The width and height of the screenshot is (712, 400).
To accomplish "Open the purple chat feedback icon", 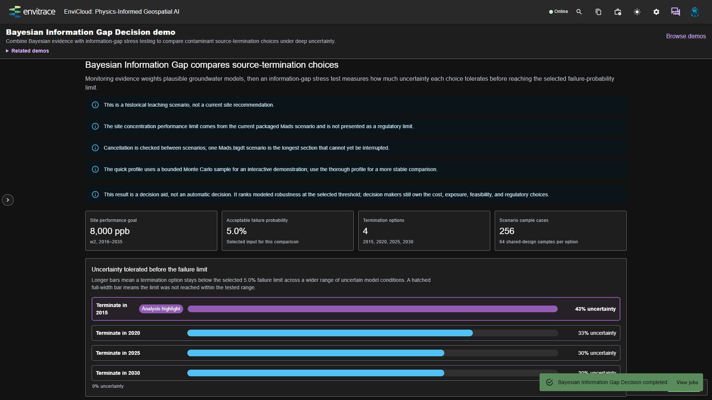I will coord(676,12).
